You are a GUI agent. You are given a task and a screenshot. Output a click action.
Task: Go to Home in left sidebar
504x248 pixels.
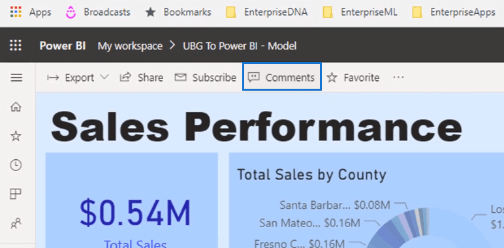(16, 107)
